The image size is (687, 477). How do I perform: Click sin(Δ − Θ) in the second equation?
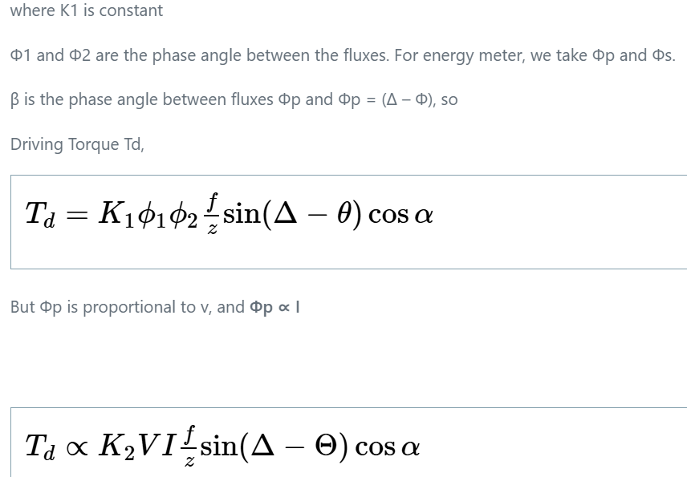[274, 447]
